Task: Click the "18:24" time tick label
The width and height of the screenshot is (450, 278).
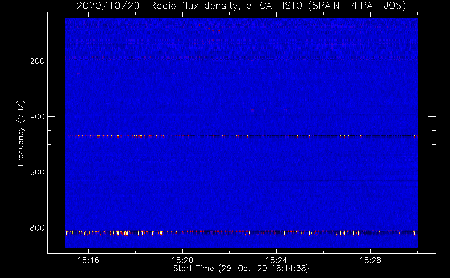Action: coord(276,260)
